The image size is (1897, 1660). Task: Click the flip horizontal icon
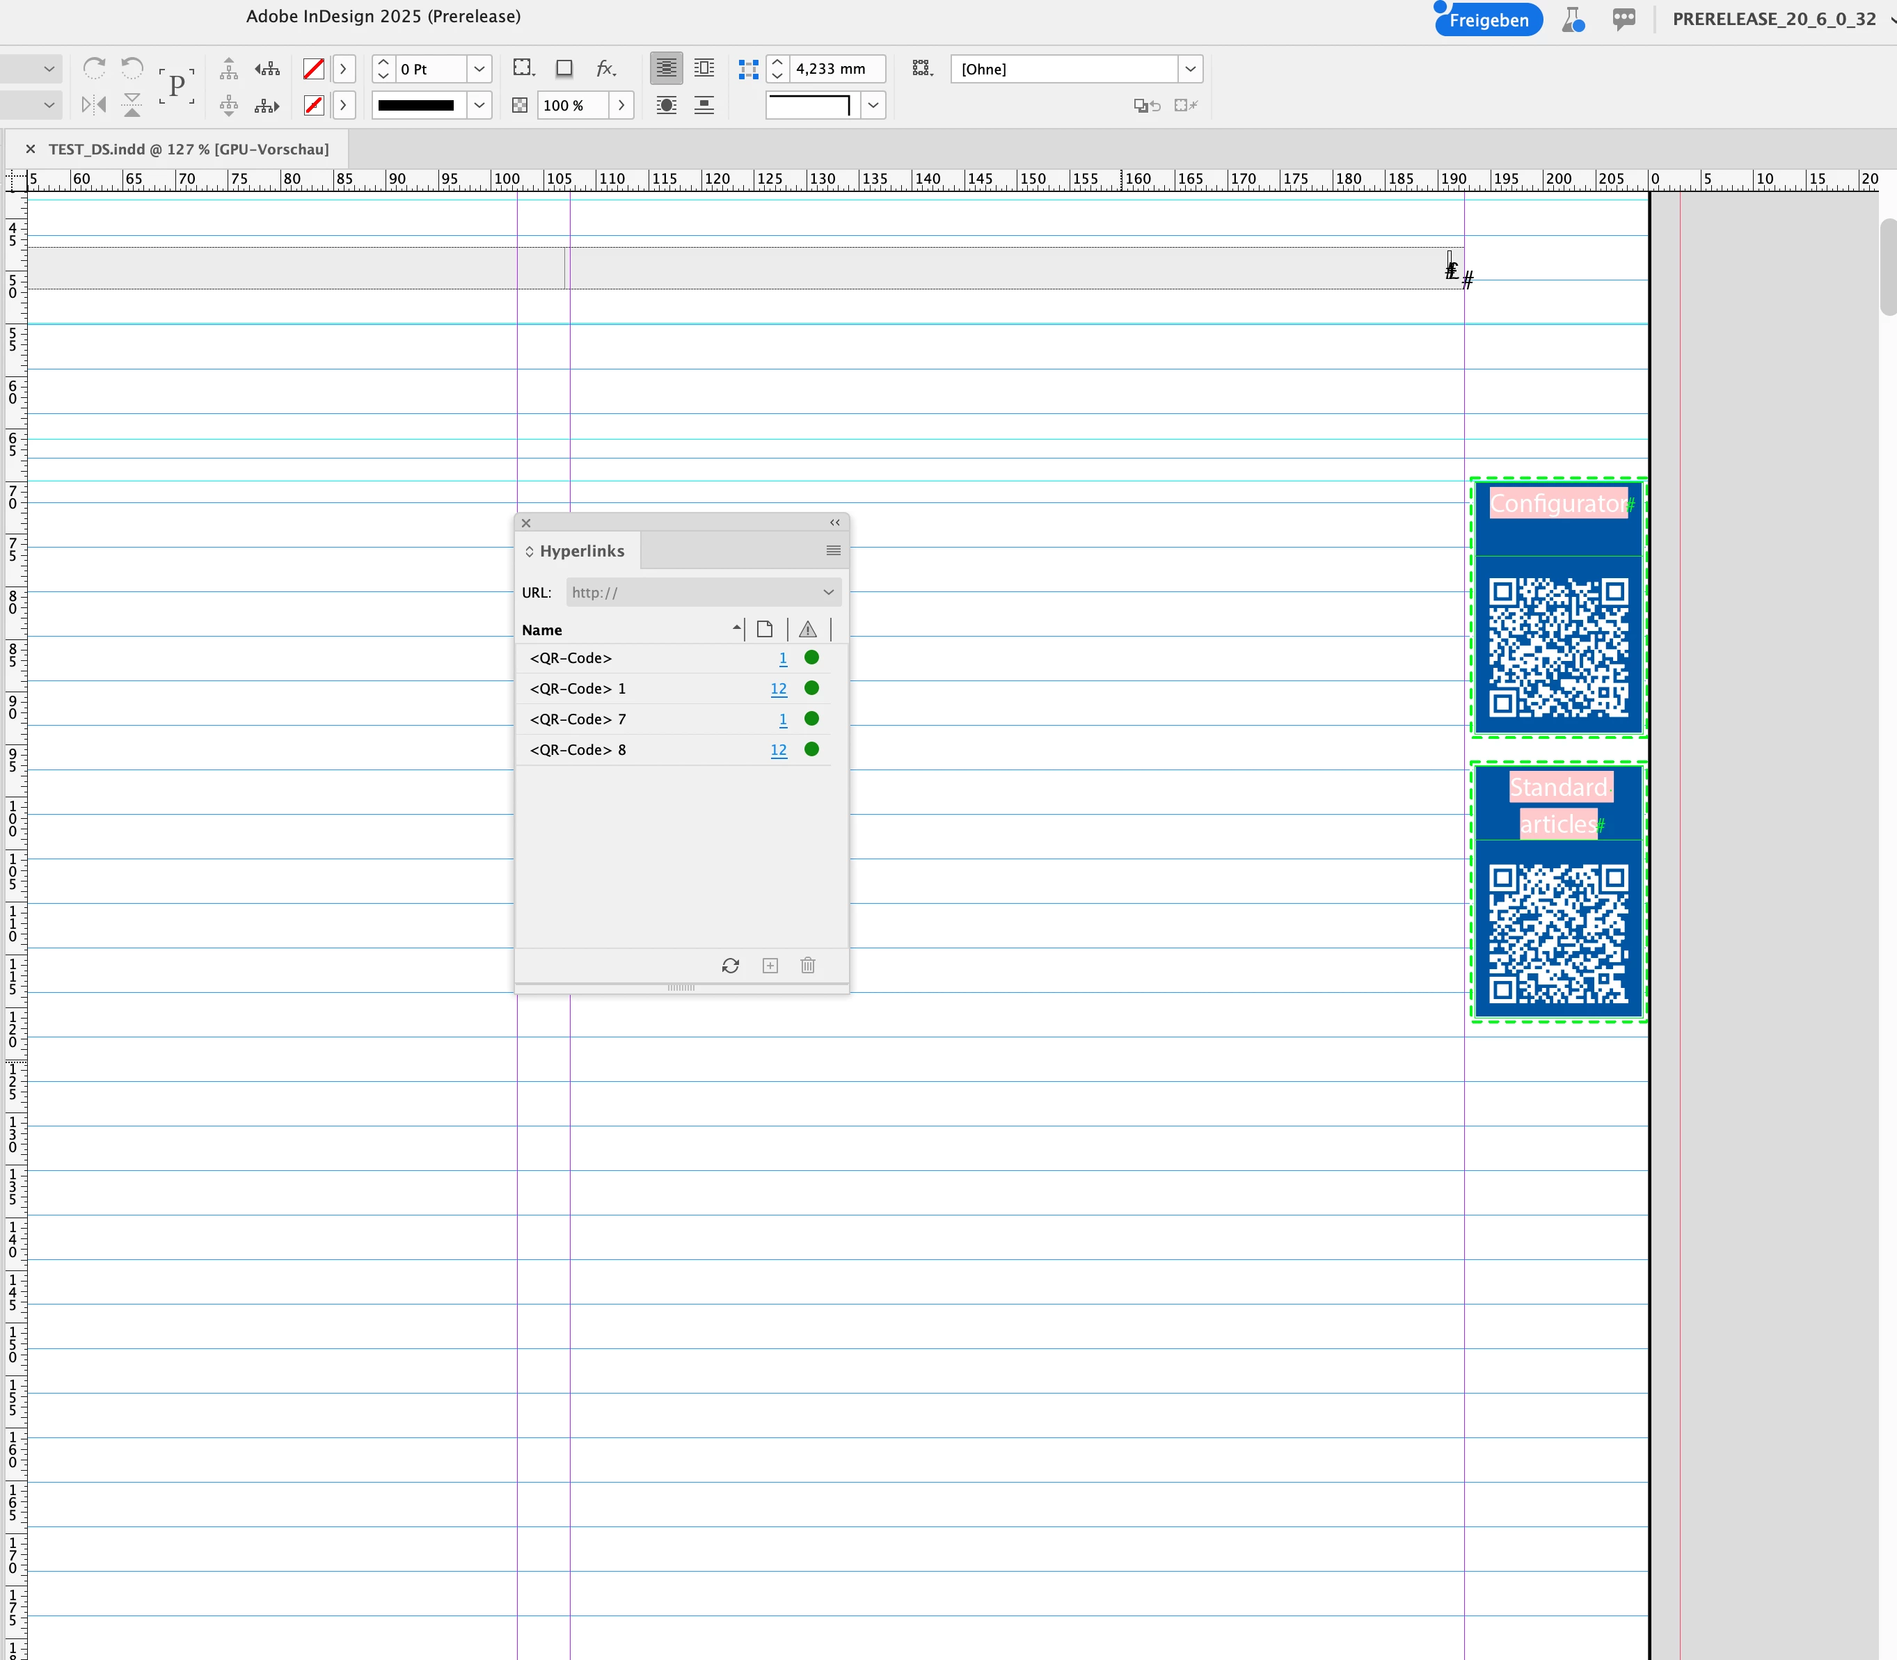[x=94, y=104]
